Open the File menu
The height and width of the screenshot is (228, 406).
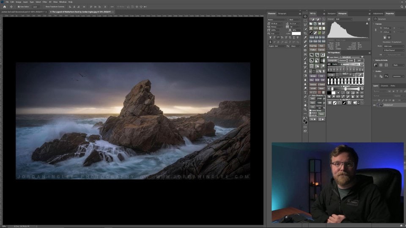[x=7, y=2]
